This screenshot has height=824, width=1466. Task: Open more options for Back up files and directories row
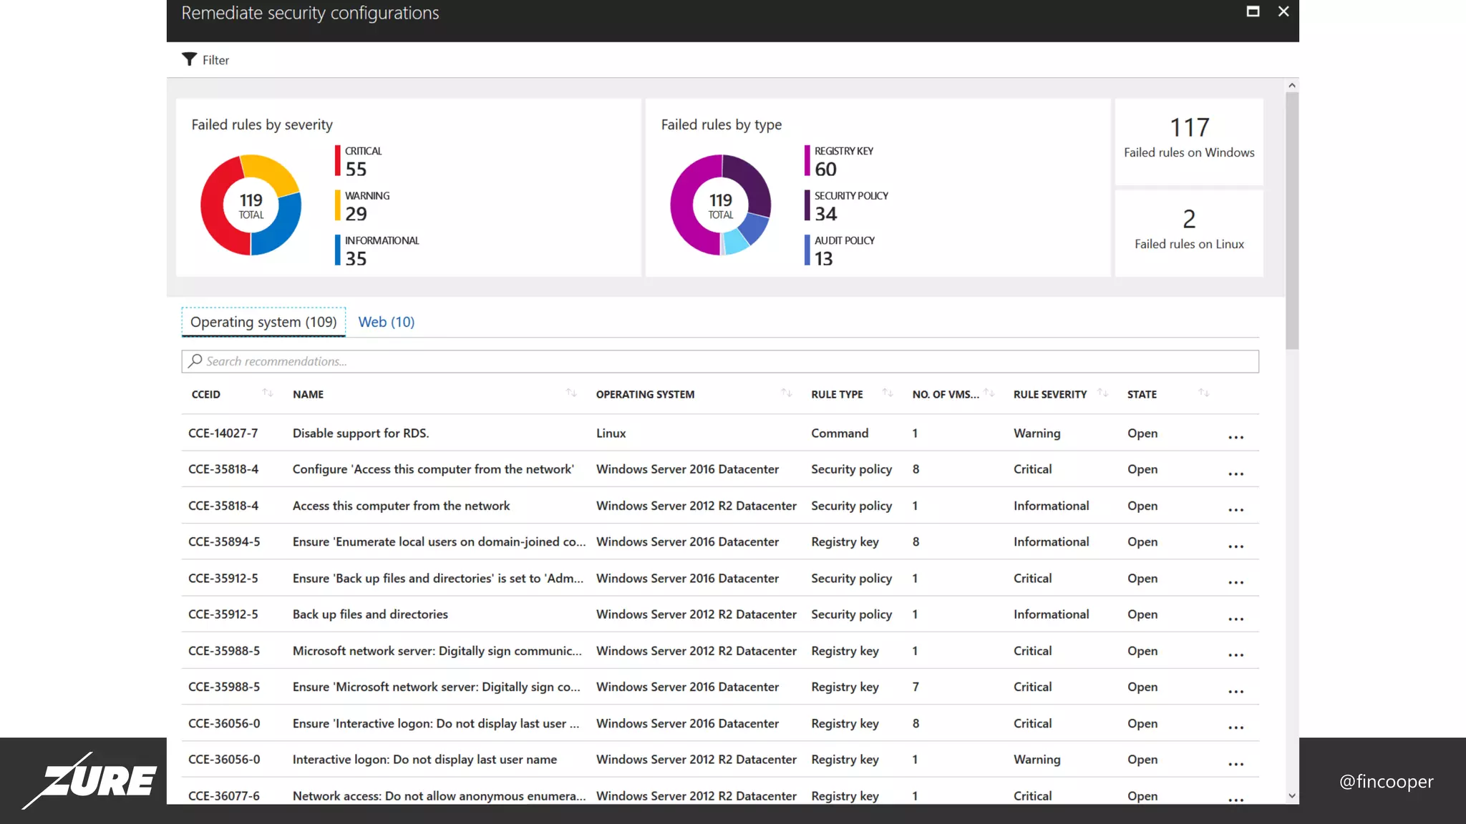(1236, 617)
